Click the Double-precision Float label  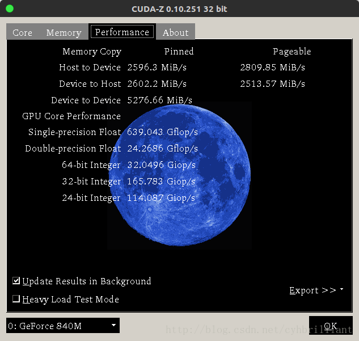tap(73, 149)
